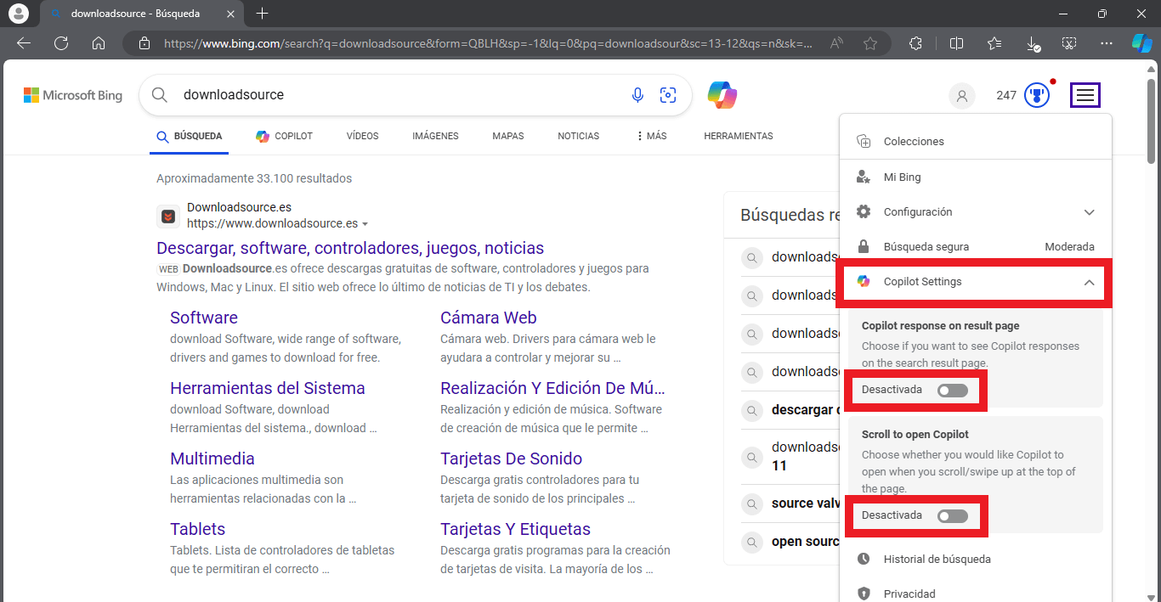The height and width of the screenshot is (602, 1161).
Task: Open visual search camera icon
Action: tap(668, 95)
